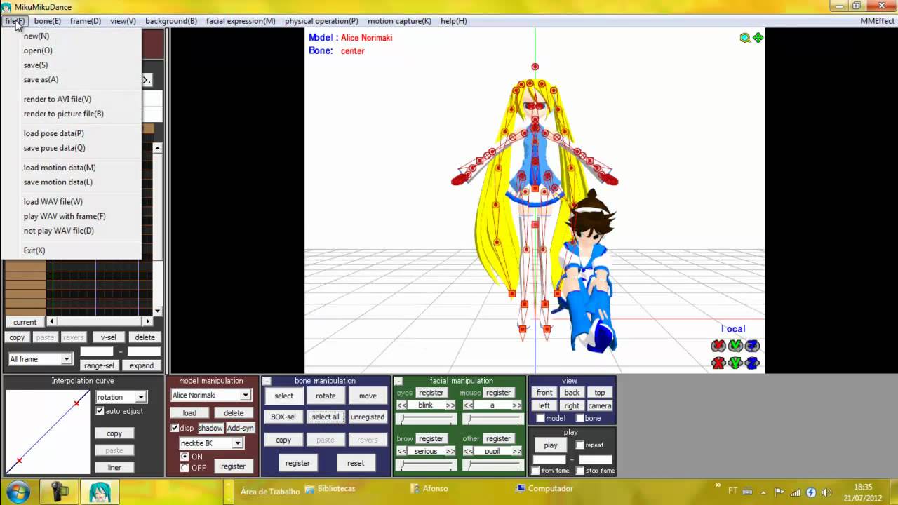The width and height of the screenshot is (898, 505).
Task: Click the other pupil morph slider
Action: click(493, 465)
